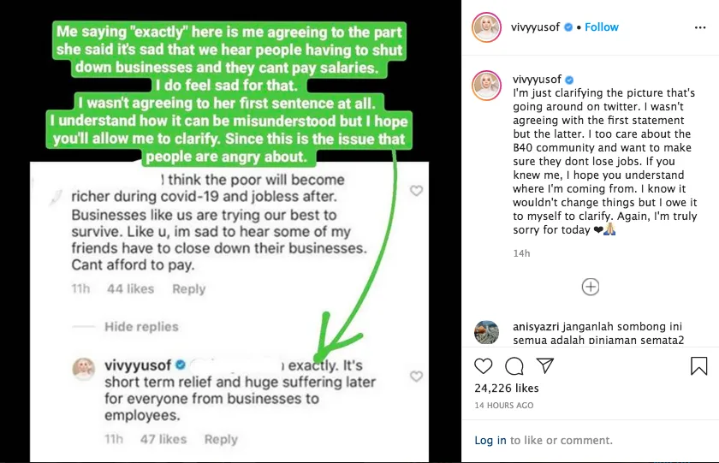Follow the vivyyusof account

[x=602, y=27]
